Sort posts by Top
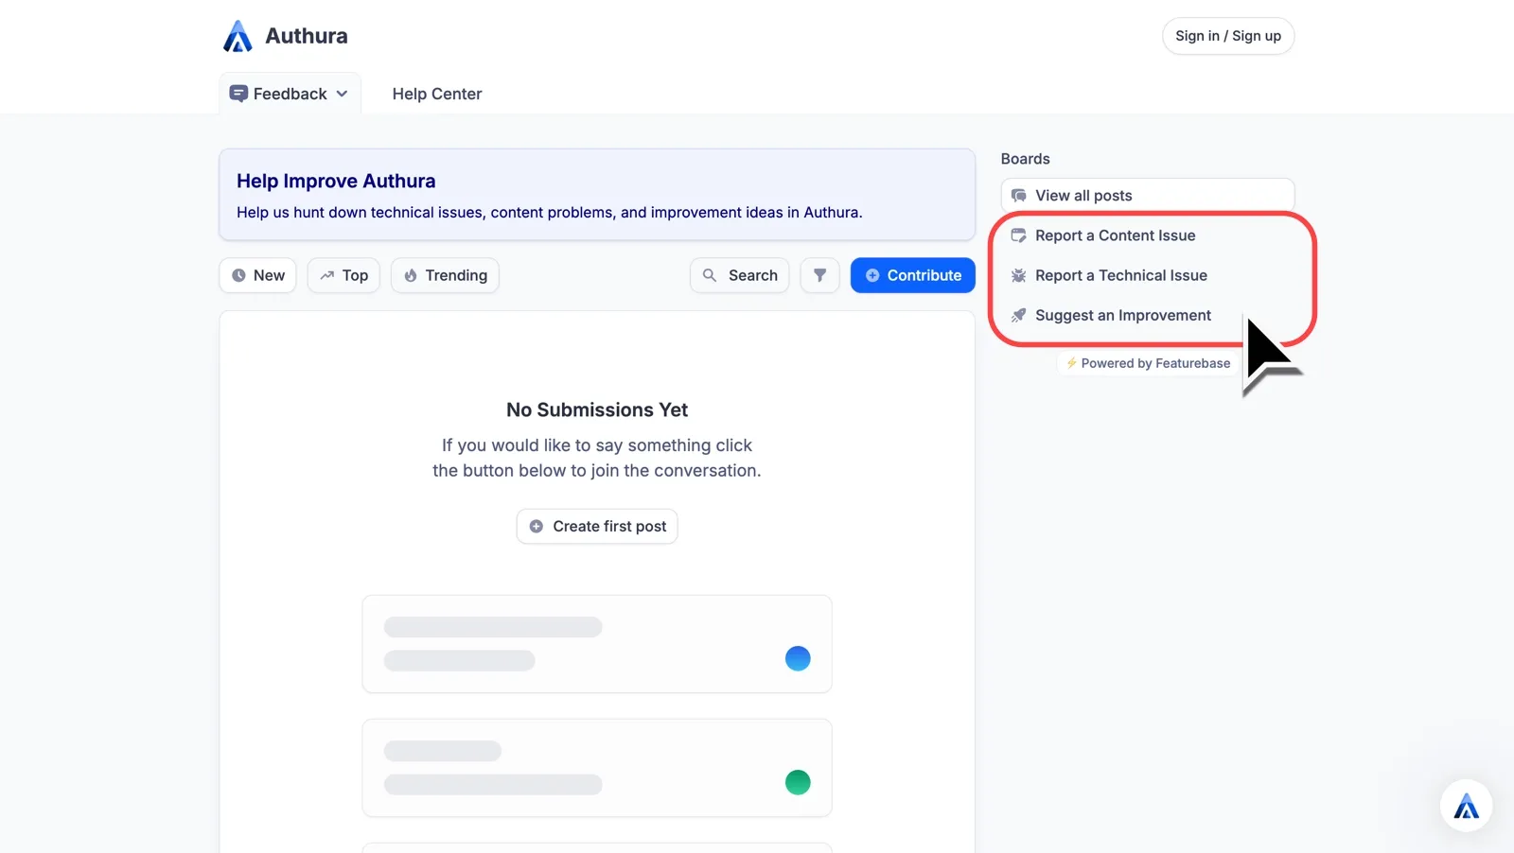1514x853 pixels. click(x=343, y=275)
